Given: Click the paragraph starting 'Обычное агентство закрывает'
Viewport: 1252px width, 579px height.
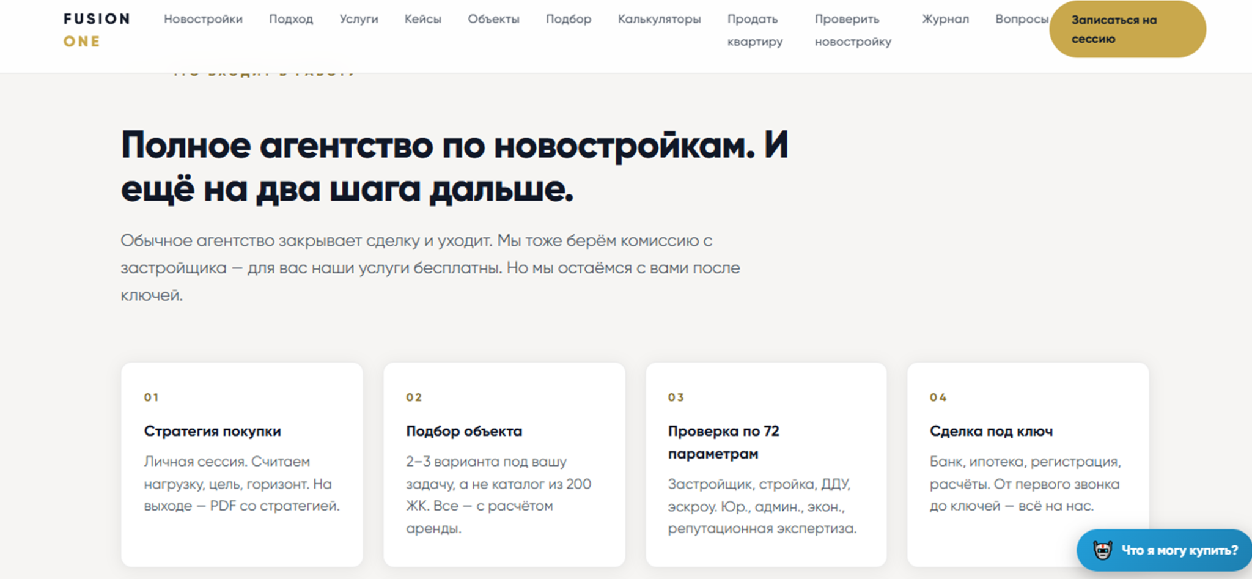Looking at the screenshot, I should 430,268.
